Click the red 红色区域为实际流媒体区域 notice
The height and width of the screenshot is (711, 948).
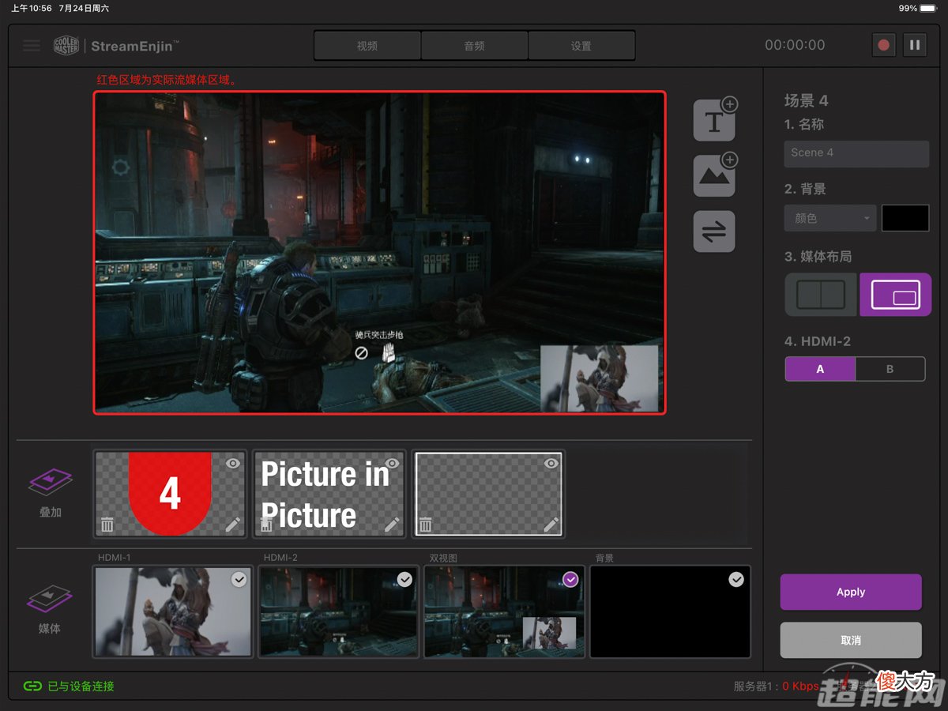[x=167, y=80]
